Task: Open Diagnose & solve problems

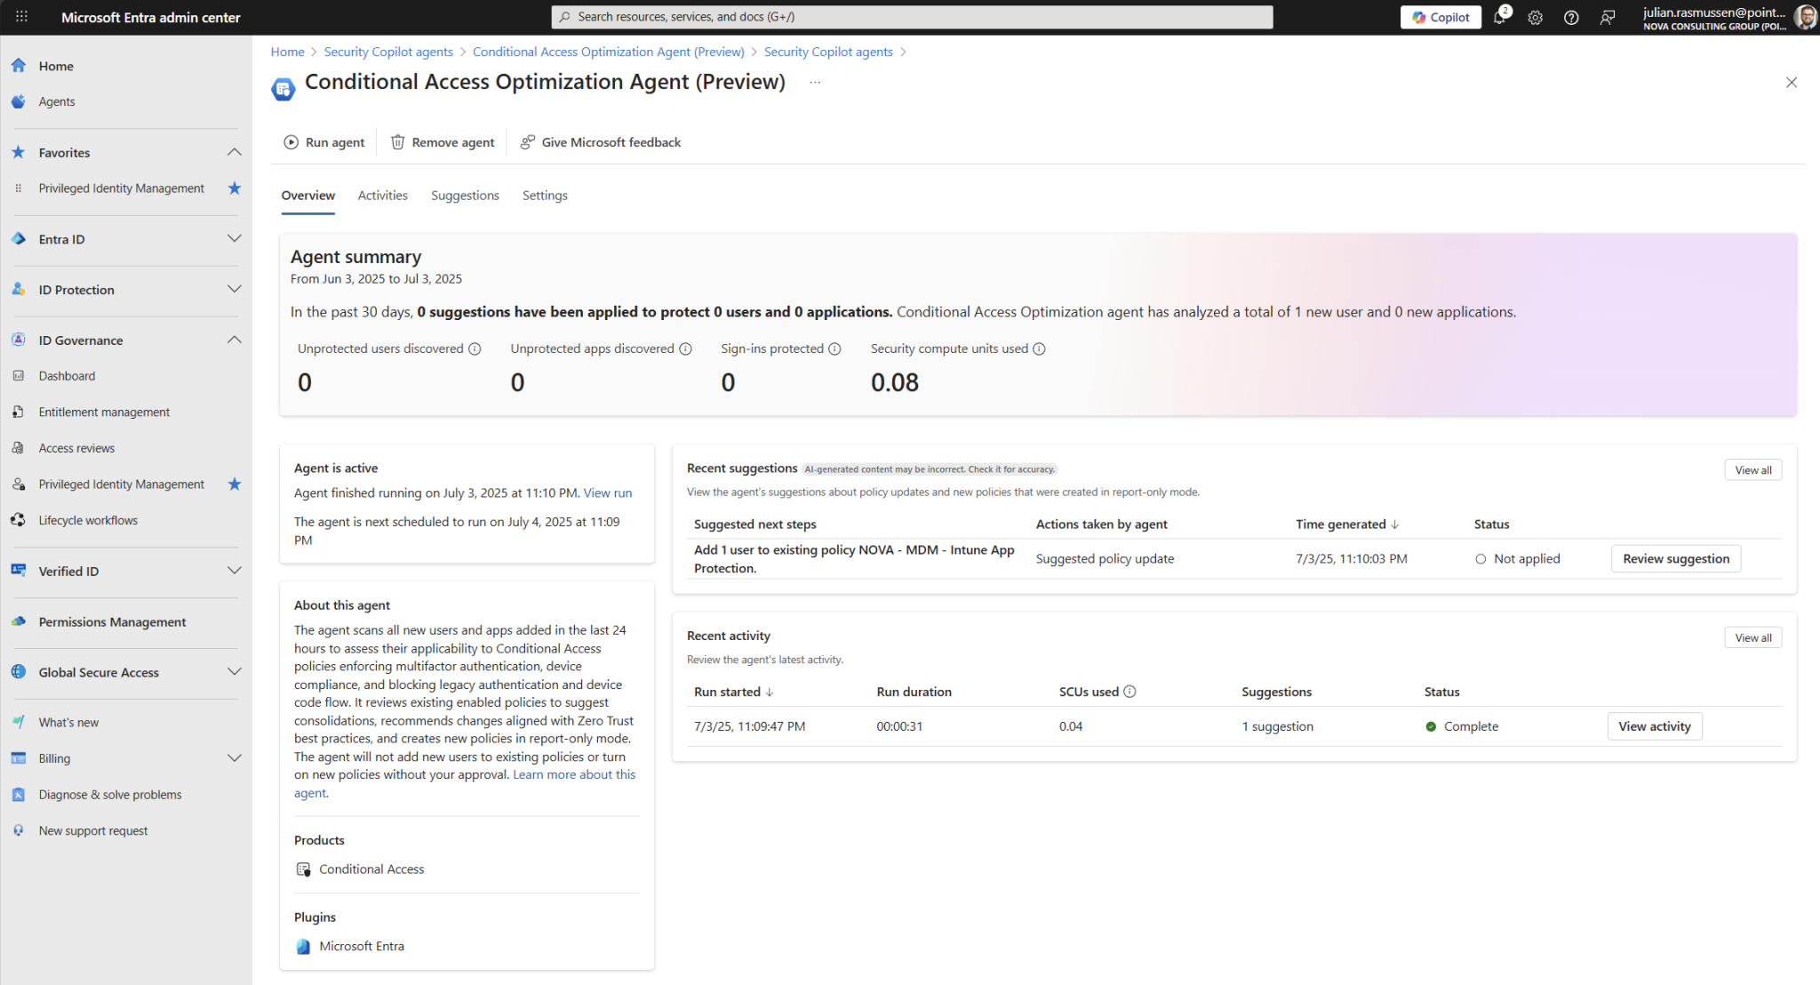Action: click(x=109, y=794)
